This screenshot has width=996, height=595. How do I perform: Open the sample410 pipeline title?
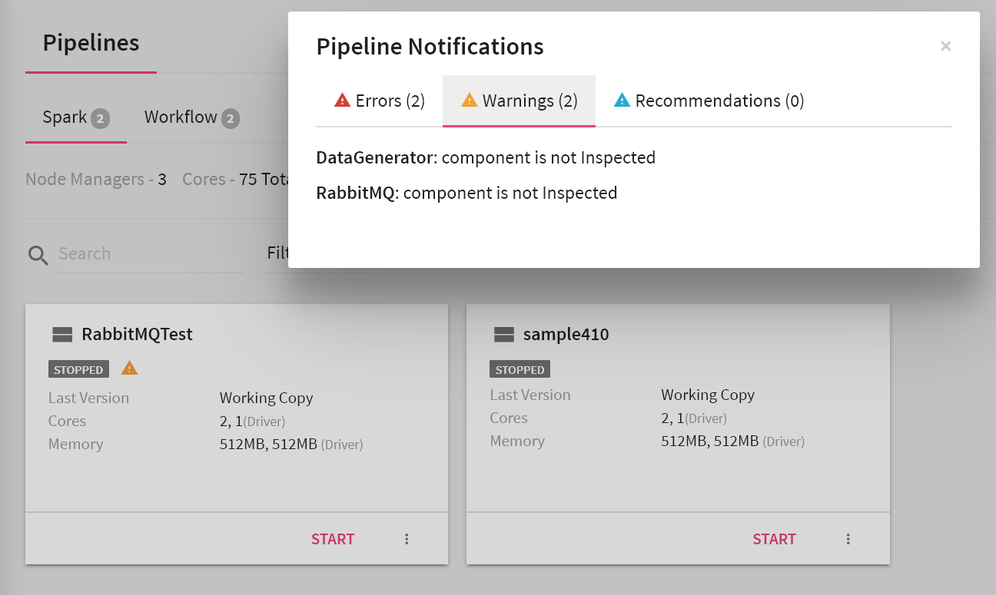(566, 334)
